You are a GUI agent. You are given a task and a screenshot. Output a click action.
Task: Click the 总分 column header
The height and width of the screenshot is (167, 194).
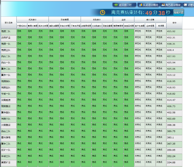(174, 23)
